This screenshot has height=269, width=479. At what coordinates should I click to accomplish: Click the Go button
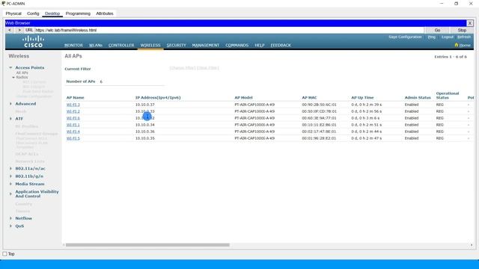[437, 30]
